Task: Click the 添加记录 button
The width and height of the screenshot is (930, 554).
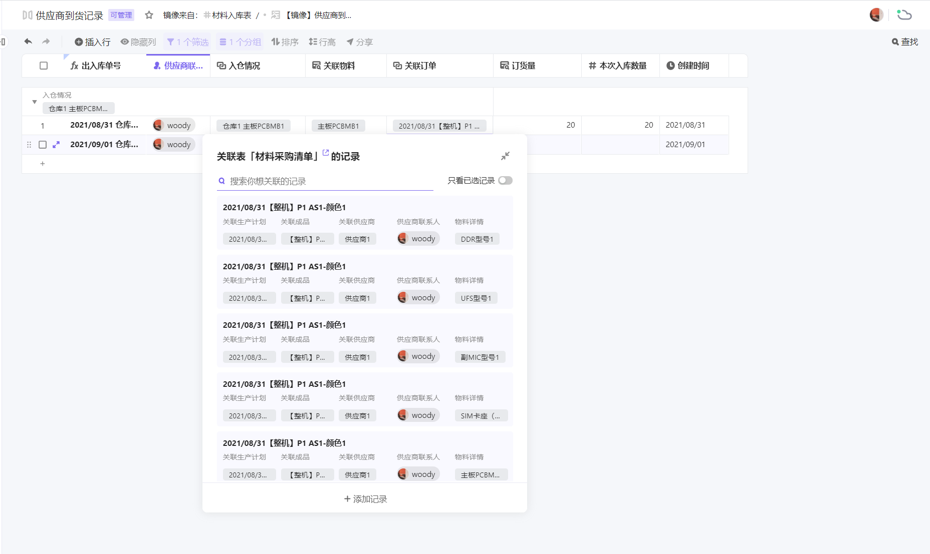Action: [x=364, y=498]
